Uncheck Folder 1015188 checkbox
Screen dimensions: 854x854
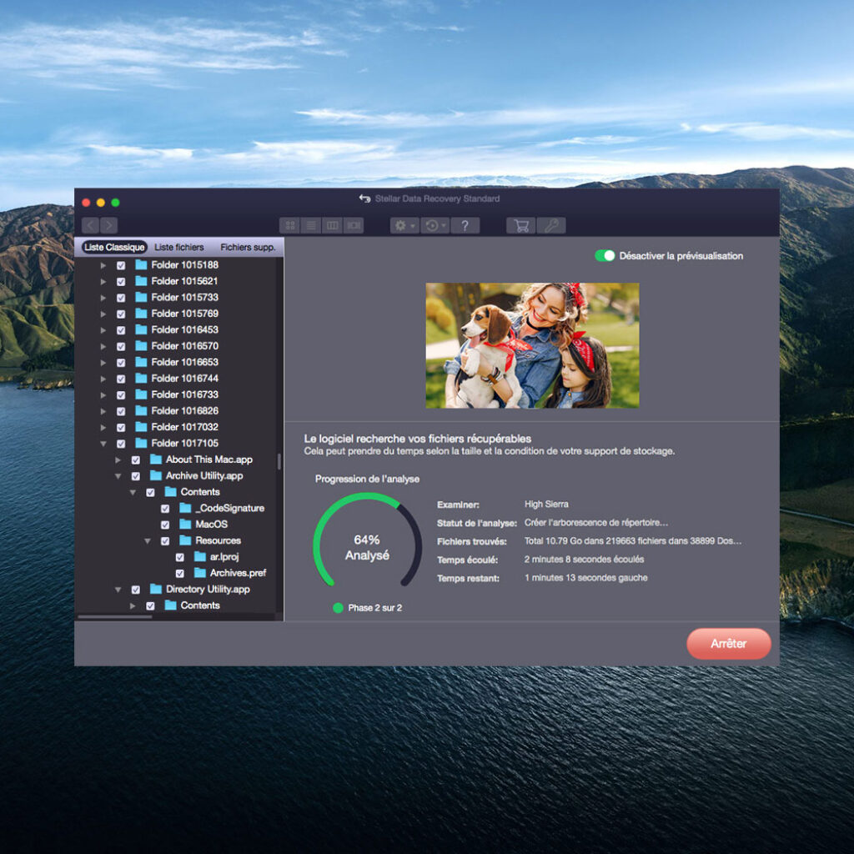click(121, 265)
